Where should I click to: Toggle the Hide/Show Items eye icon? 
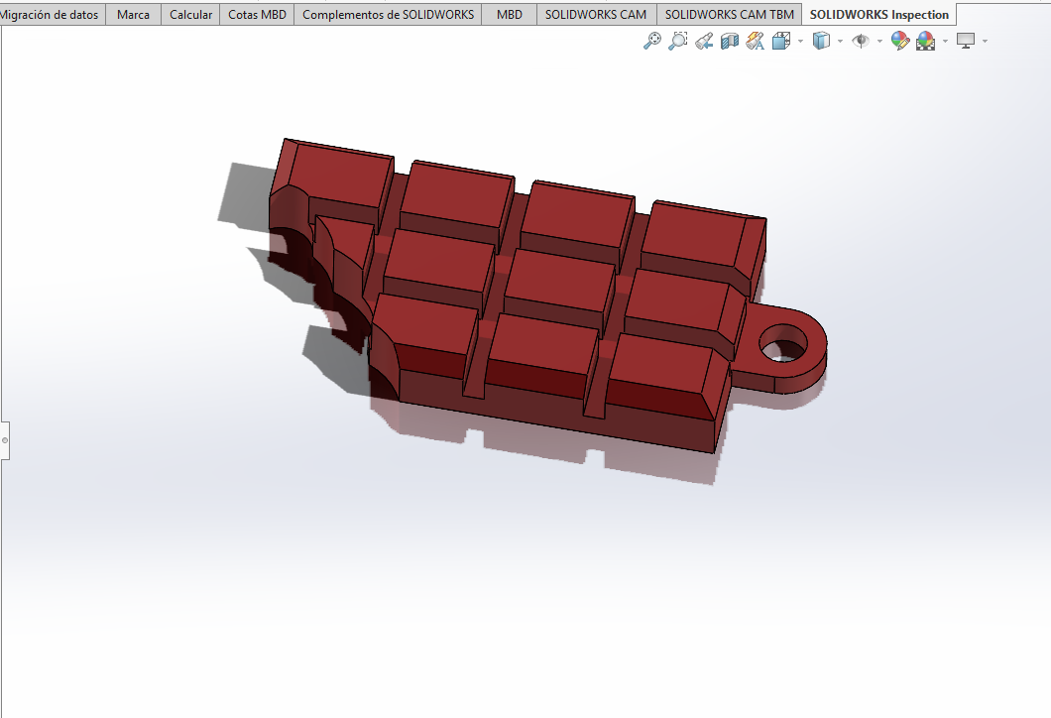click(x=861, y=41)
